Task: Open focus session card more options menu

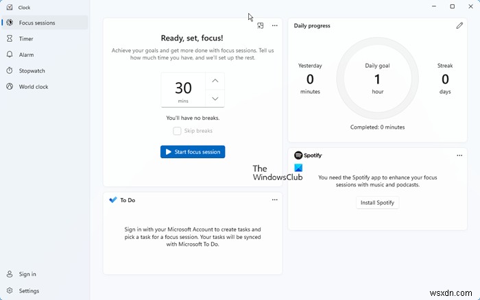Action: click(x=274, y=25)
